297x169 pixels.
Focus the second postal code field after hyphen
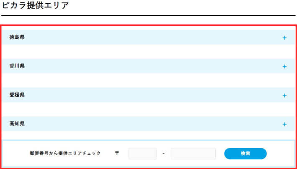pyautogui.click(x=193, y=154)
